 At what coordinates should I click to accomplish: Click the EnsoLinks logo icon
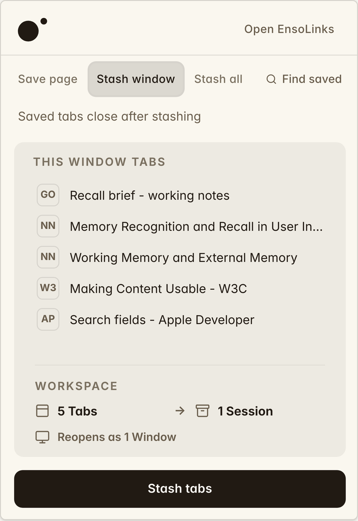click(33, 30)
